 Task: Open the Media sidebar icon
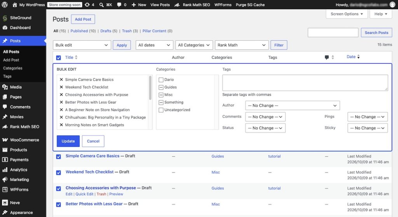(x=5, y=87)
